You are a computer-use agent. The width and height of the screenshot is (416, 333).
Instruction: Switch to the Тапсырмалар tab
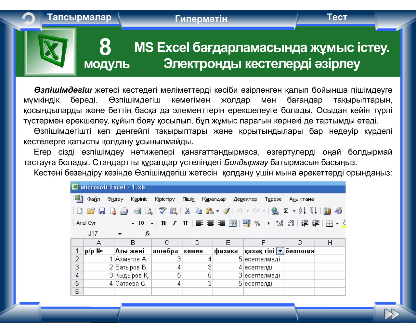79,17
